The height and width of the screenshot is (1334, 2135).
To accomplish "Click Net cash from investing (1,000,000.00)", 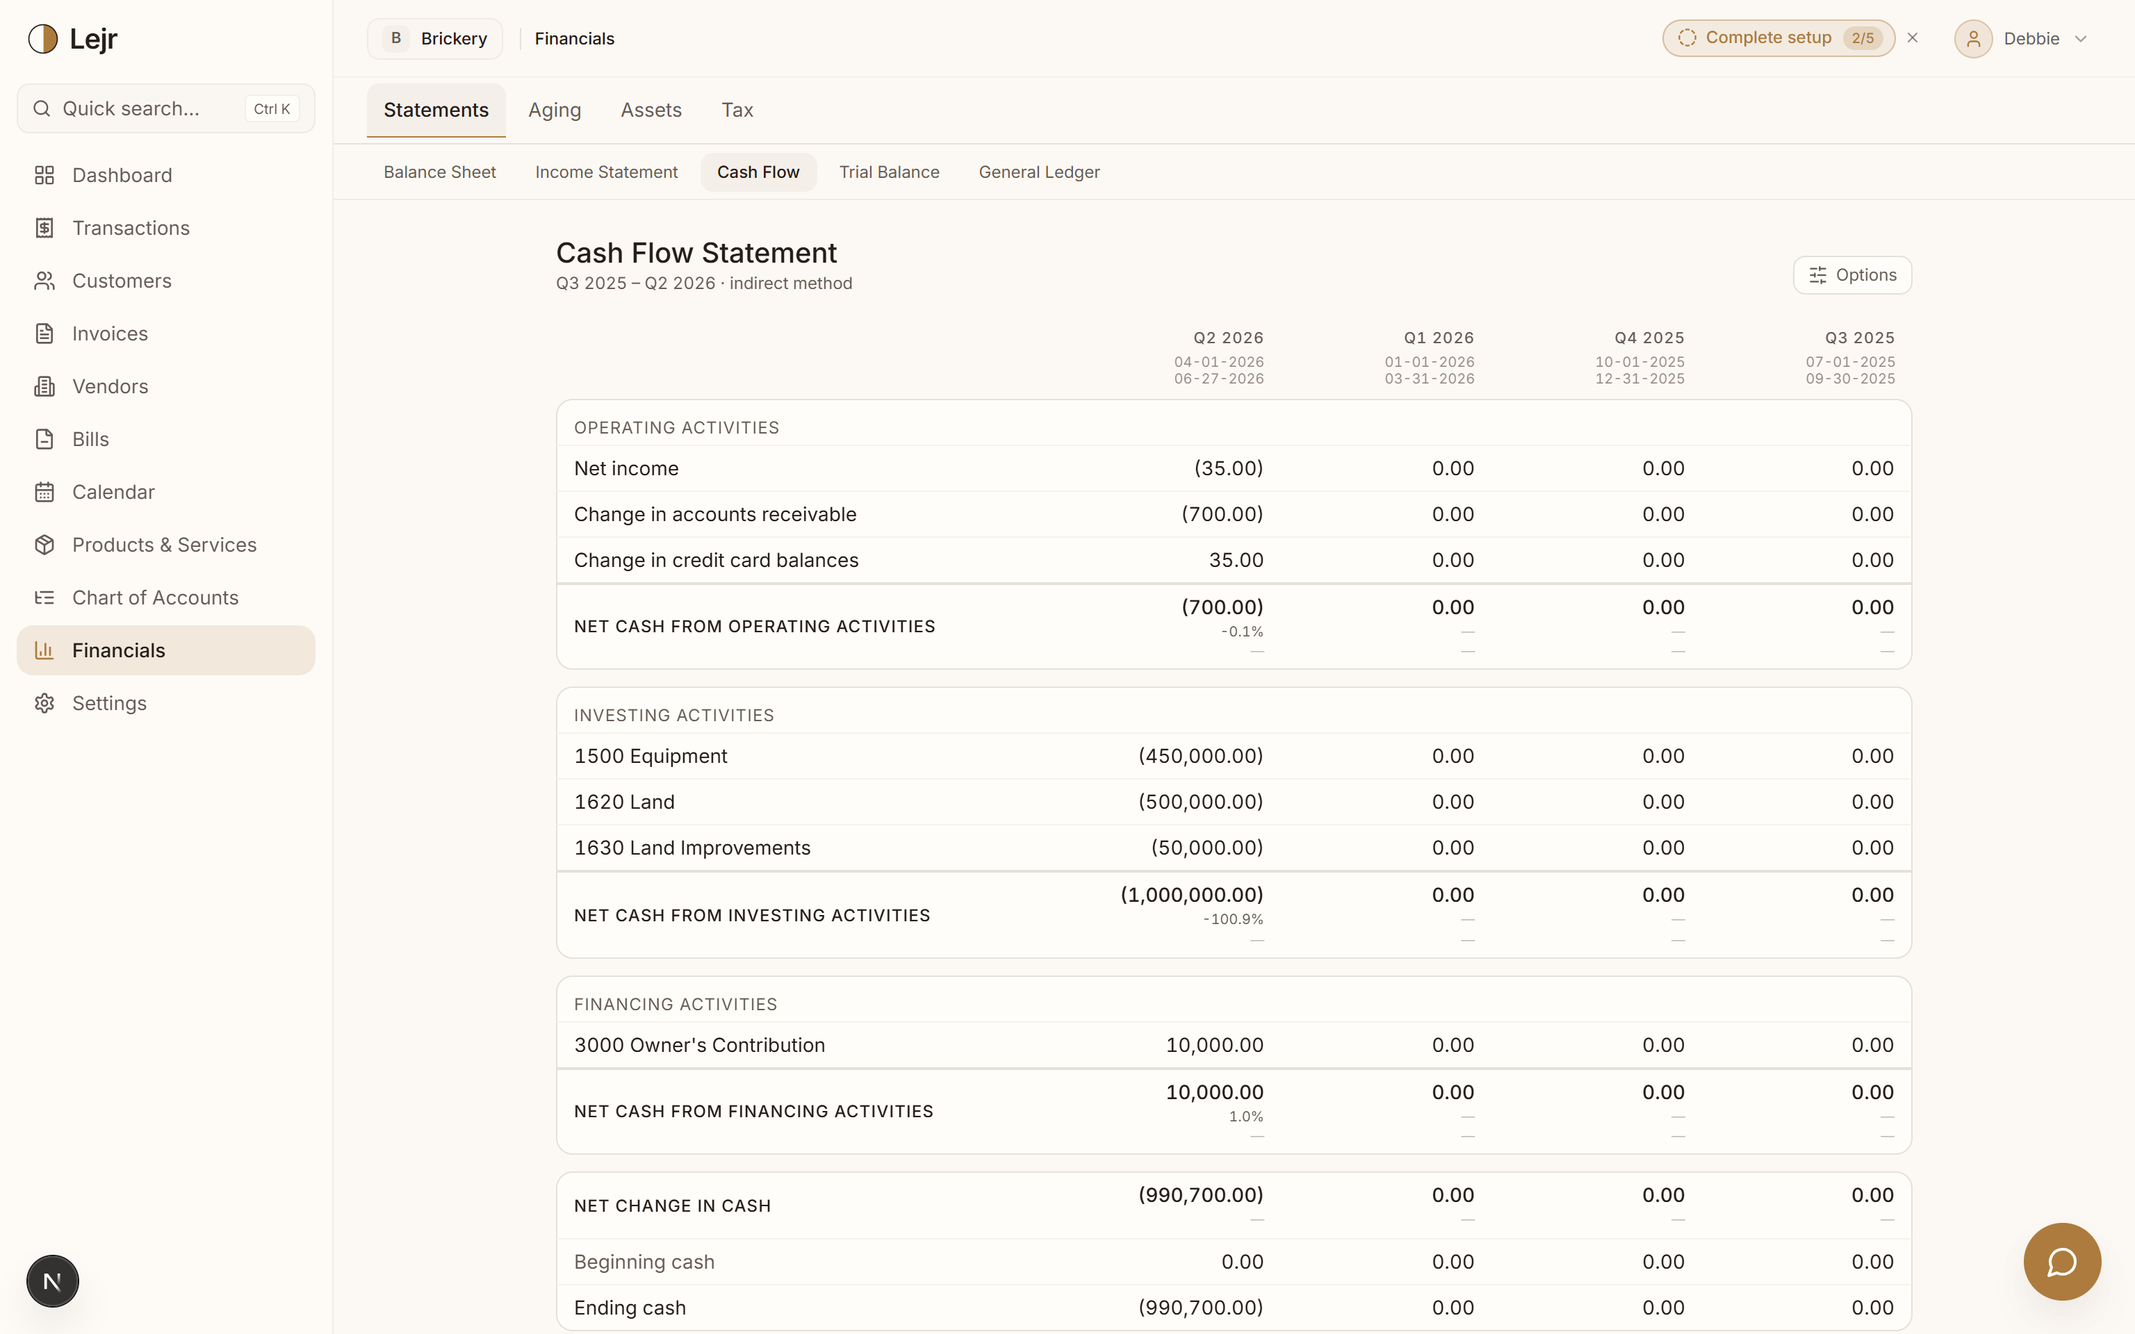I will pyautogui.click(x=1192, y=895).
